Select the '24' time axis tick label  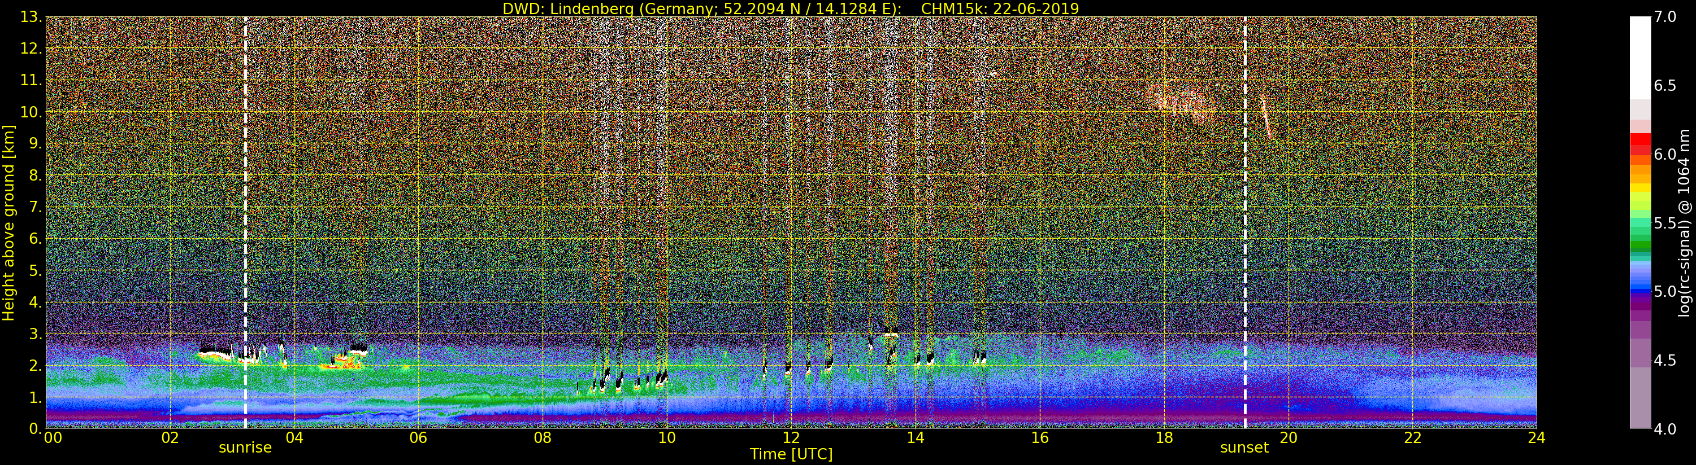click(x=1537, y=438)
